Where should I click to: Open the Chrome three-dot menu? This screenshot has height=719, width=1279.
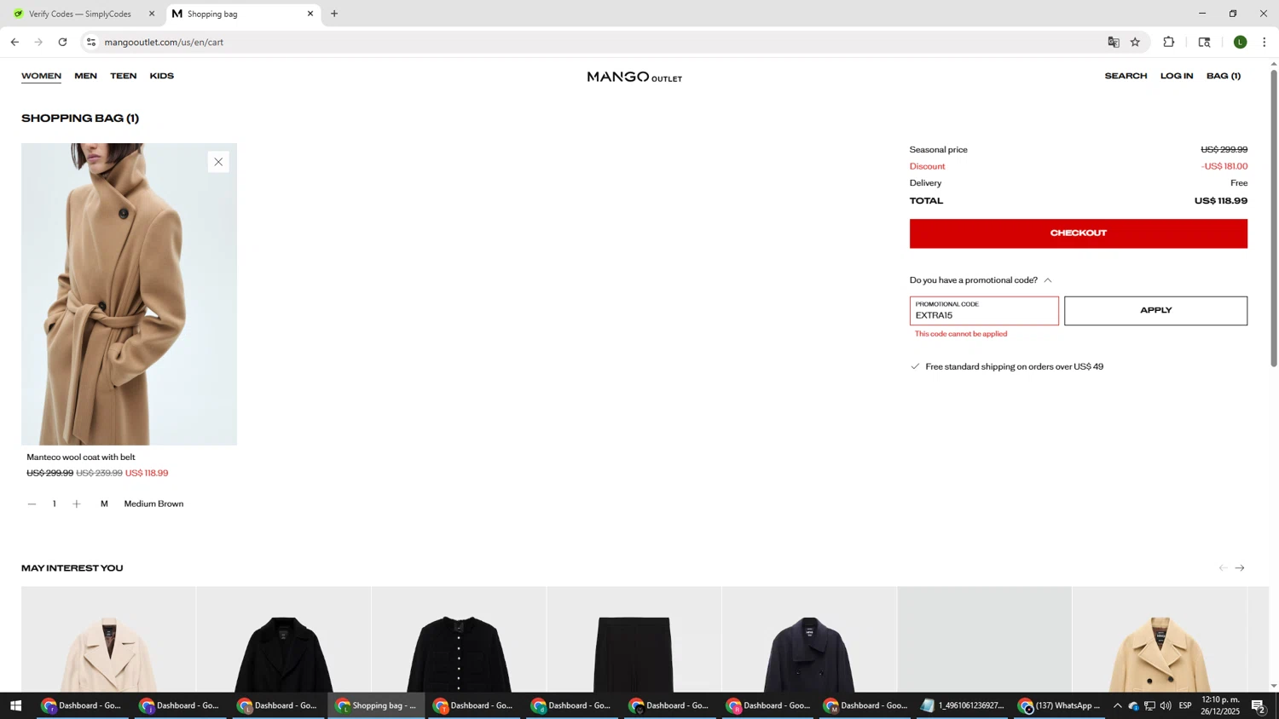click(x=1264, y=42)
